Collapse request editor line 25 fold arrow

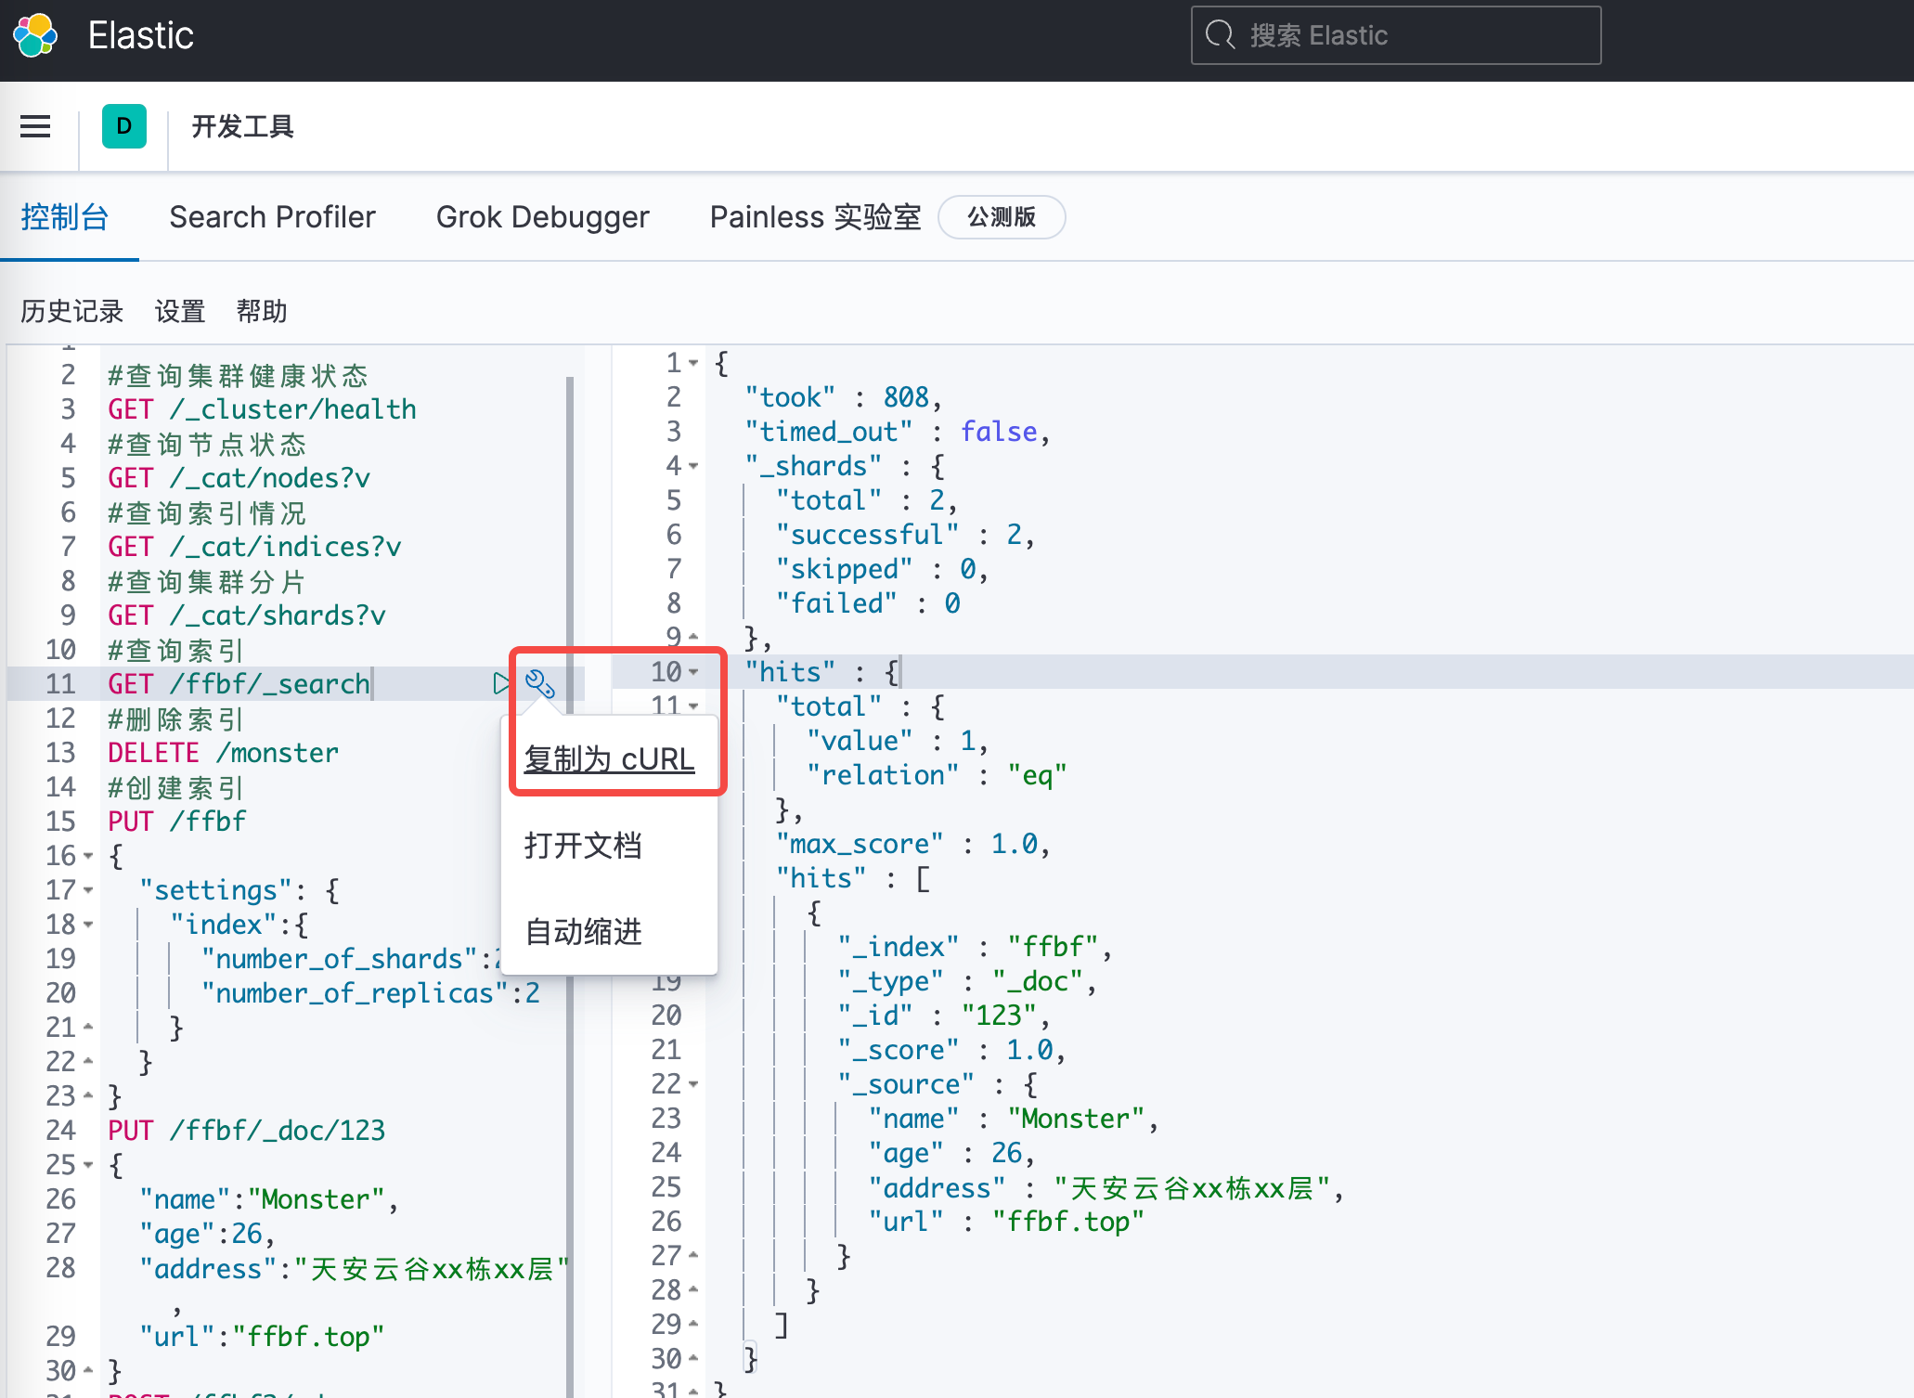(x=88, y=1165)
